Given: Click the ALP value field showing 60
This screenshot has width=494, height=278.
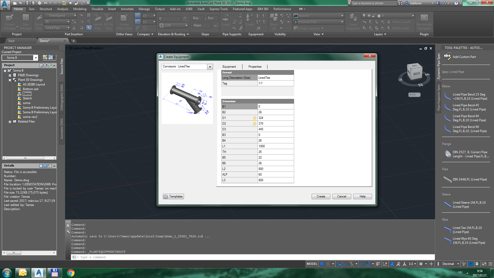Looking at the screenshot, I should coord(275,175).
